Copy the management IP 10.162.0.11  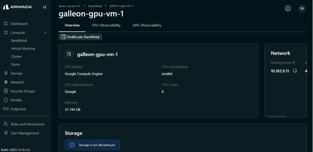click(x=295, y=71)
